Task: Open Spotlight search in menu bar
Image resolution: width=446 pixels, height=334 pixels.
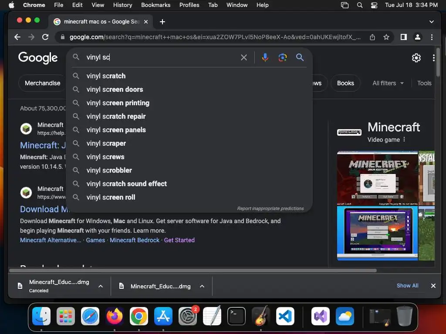Action: (x=359, y=5)
